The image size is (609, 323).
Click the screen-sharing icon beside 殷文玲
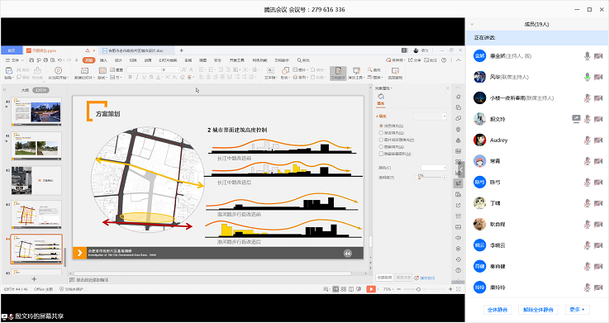coord(577,119)
